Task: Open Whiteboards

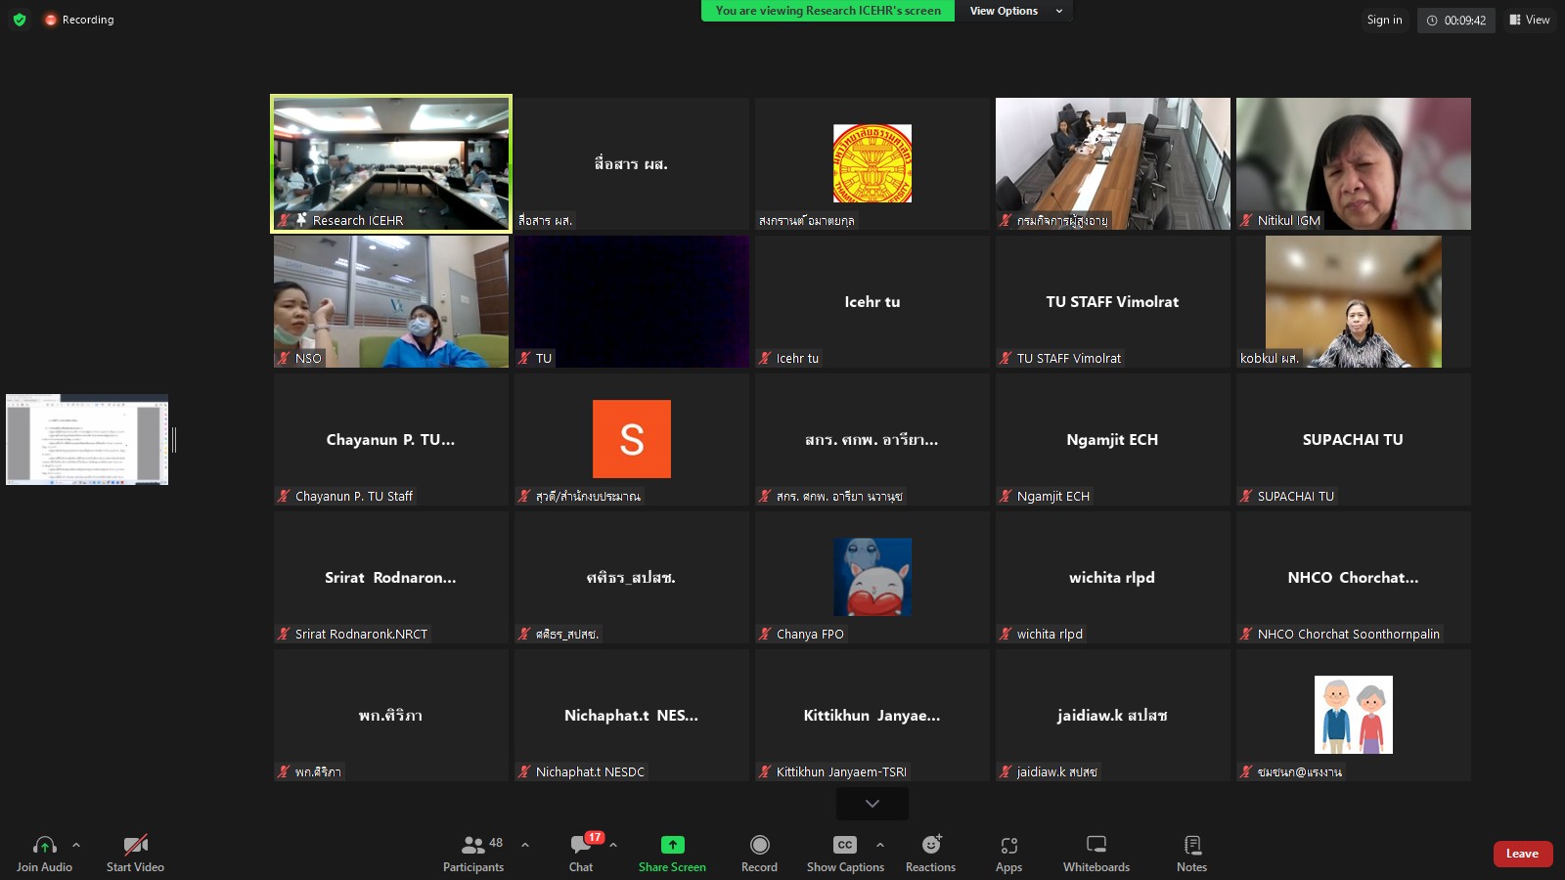Action: [x=1096, y=853]
